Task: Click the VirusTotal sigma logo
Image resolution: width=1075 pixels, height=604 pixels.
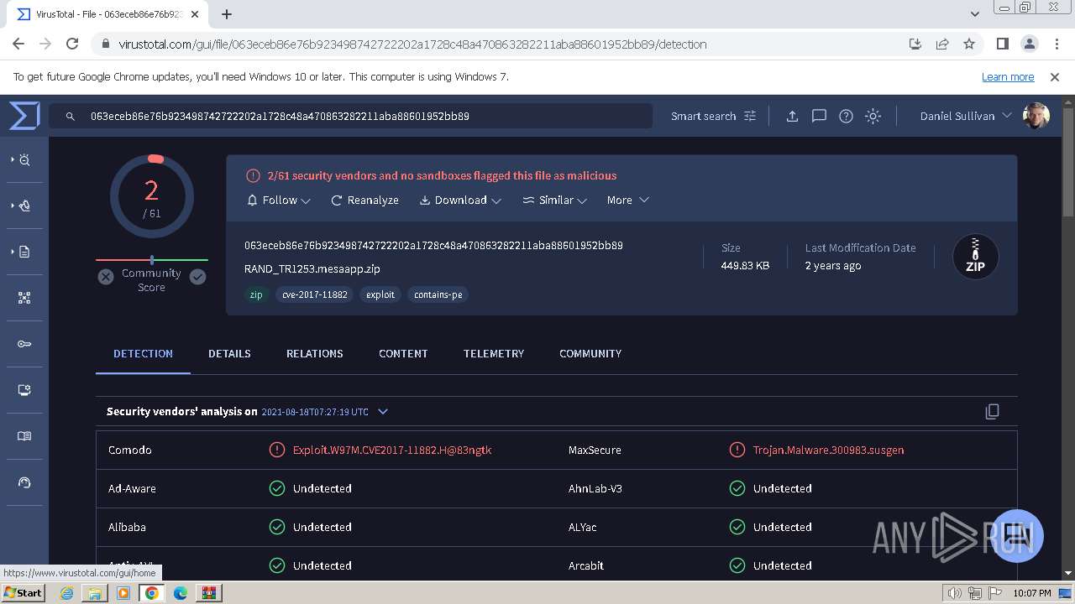Action: 24,116
